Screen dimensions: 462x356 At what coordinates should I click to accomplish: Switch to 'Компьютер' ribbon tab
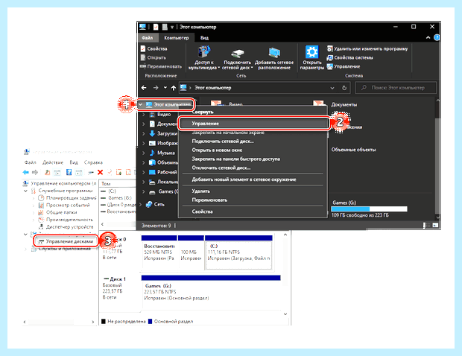pos(177,38)
